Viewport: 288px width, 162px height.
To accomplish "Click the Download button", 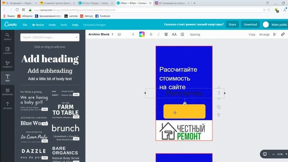I will coord(250,24).
